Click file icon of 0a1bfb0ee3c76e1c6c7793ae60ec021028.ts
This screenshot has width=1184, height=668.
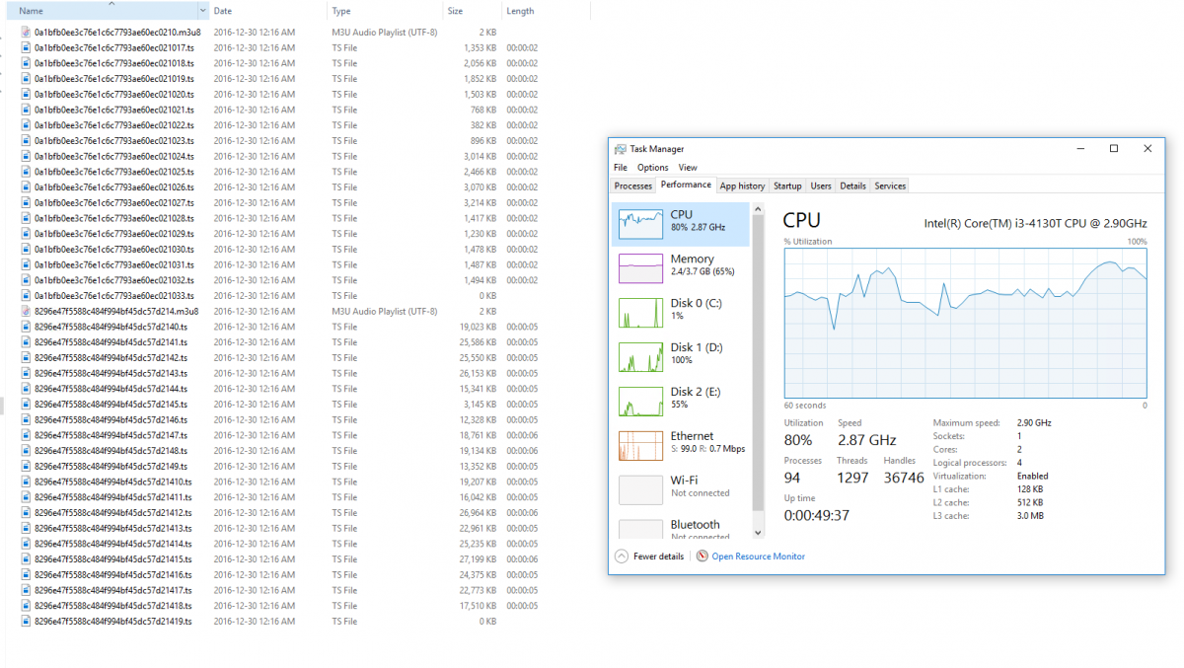point(27,218)
